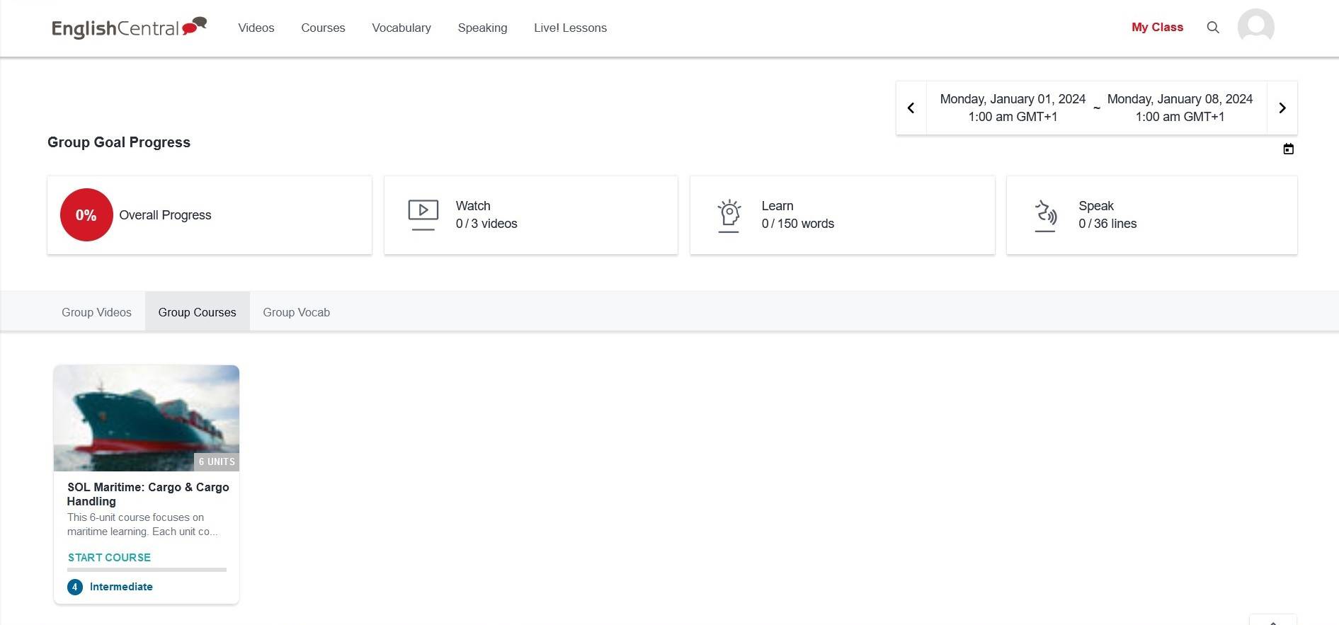Click the My Class link
Image resolution: width=1339 pixels, height=625 pixels.
1157,28
